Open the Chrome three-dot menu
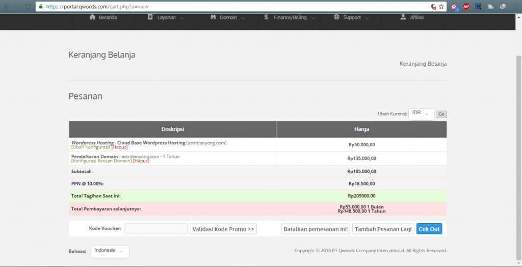This screenshot has height=267, width=522. 514,7
